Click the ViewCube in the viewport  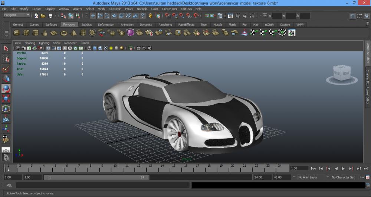341,73
